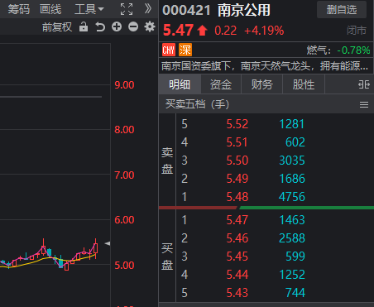Open the 燃气 sector link
This screenshot has width=374, height=307.
pos(338,50)
